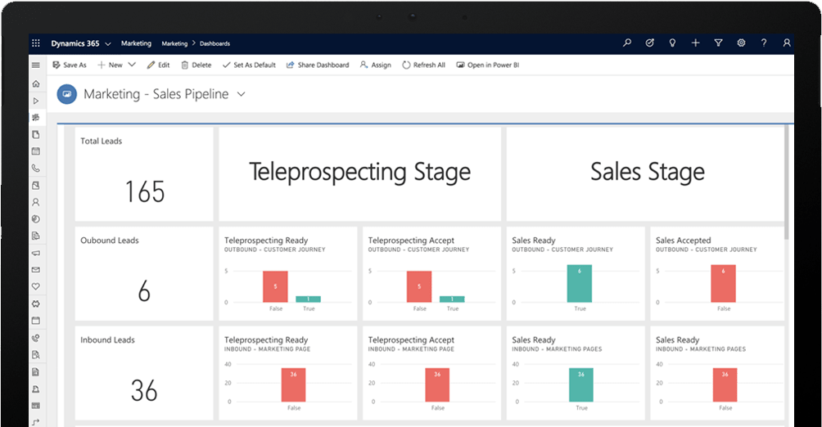Click the red bar in Sales Accepted chart

(x=724, y=284)
